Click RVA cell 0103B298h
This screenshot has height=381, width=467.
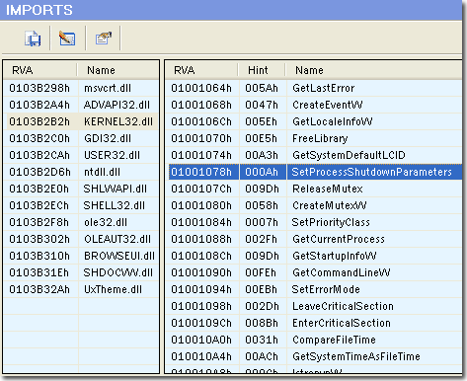coord(39,88)
